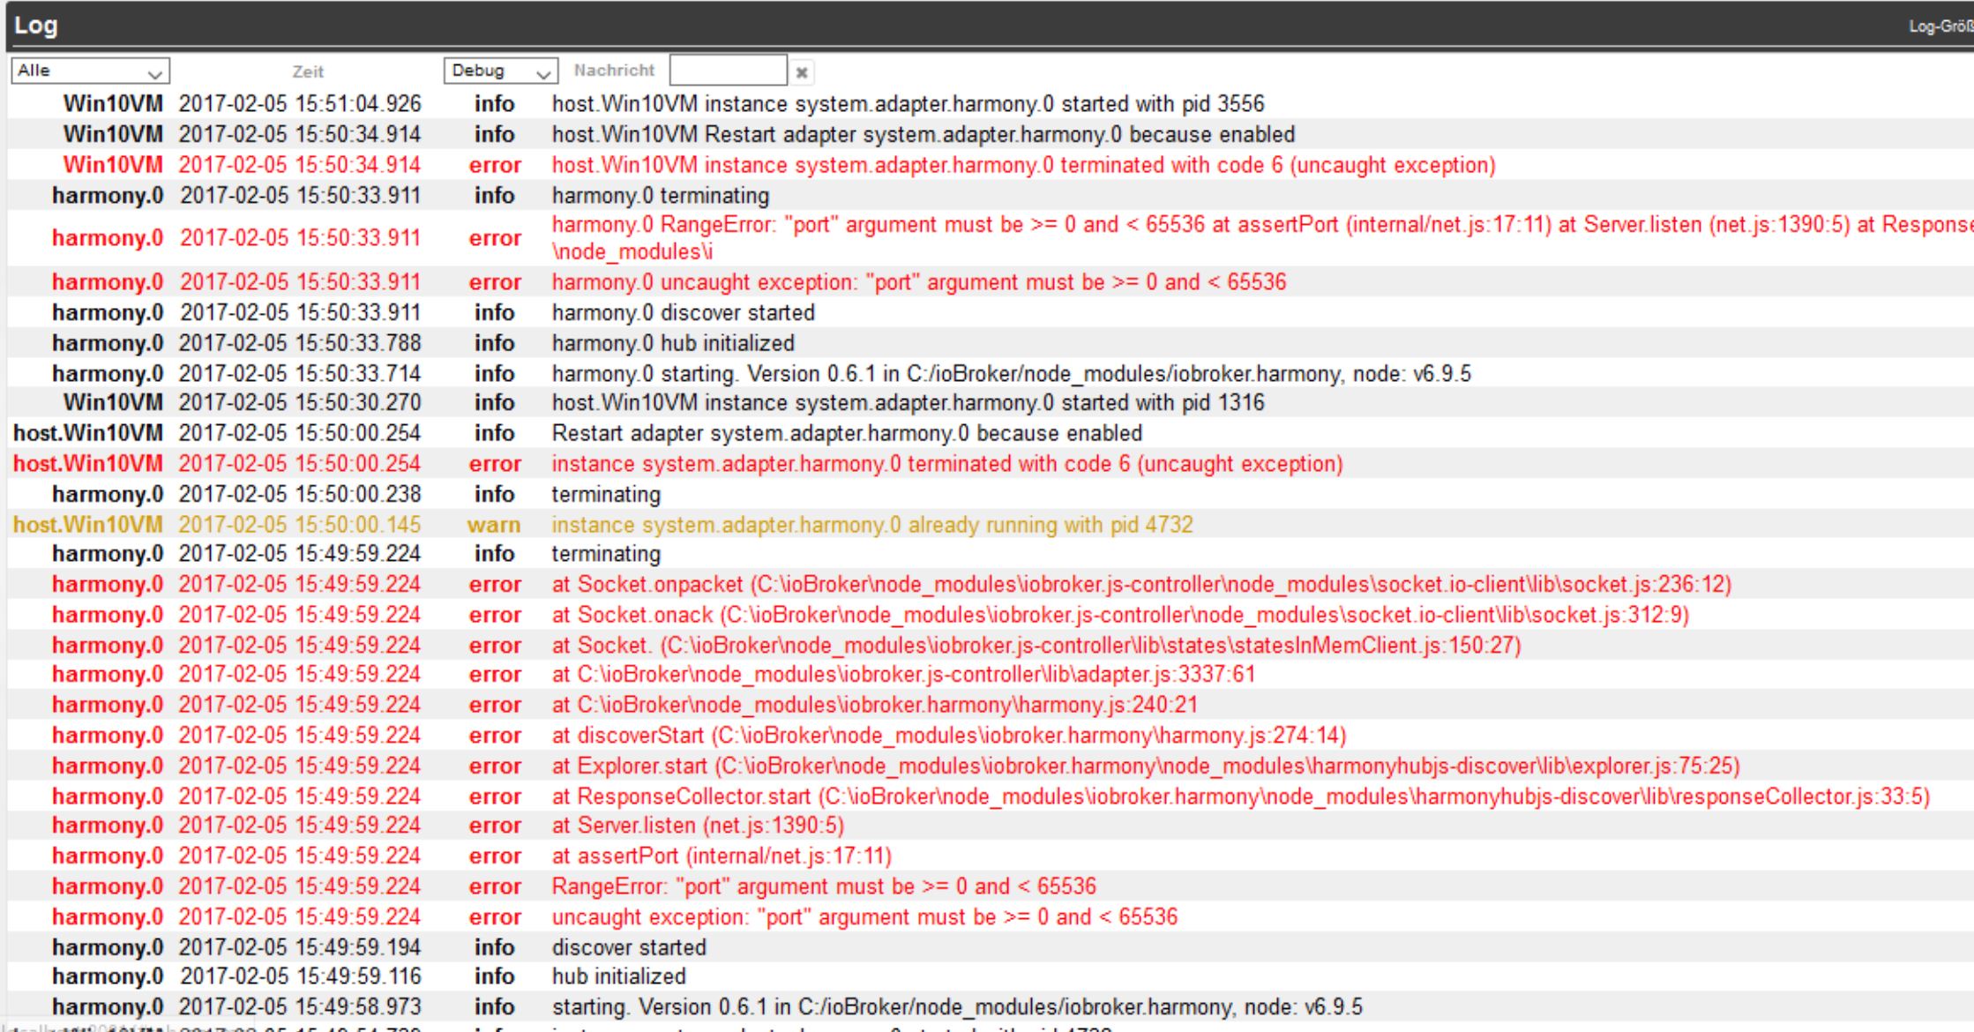Click the 'warn' level label
Screen dimensions: 1974x1032
tap(494, 525)
